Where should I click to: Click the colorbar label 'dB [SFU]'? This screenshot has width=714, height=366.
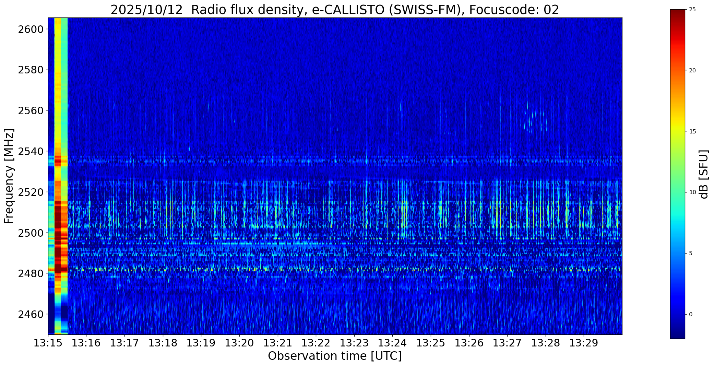[704, 174]
